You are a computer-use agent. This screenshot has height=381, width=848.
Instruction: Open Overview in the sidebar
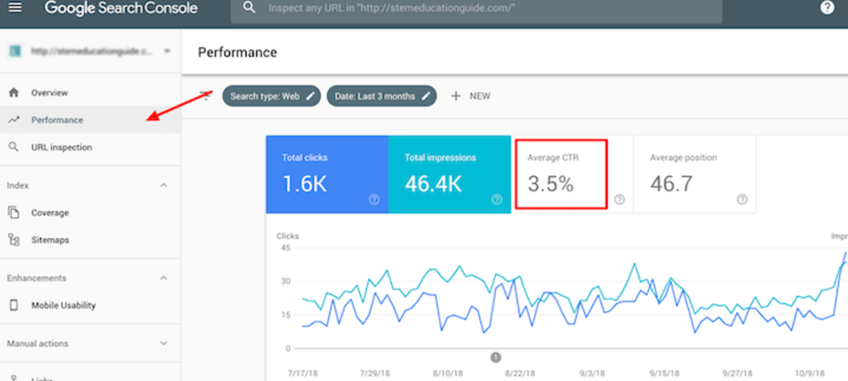click(x=49, y=93)
